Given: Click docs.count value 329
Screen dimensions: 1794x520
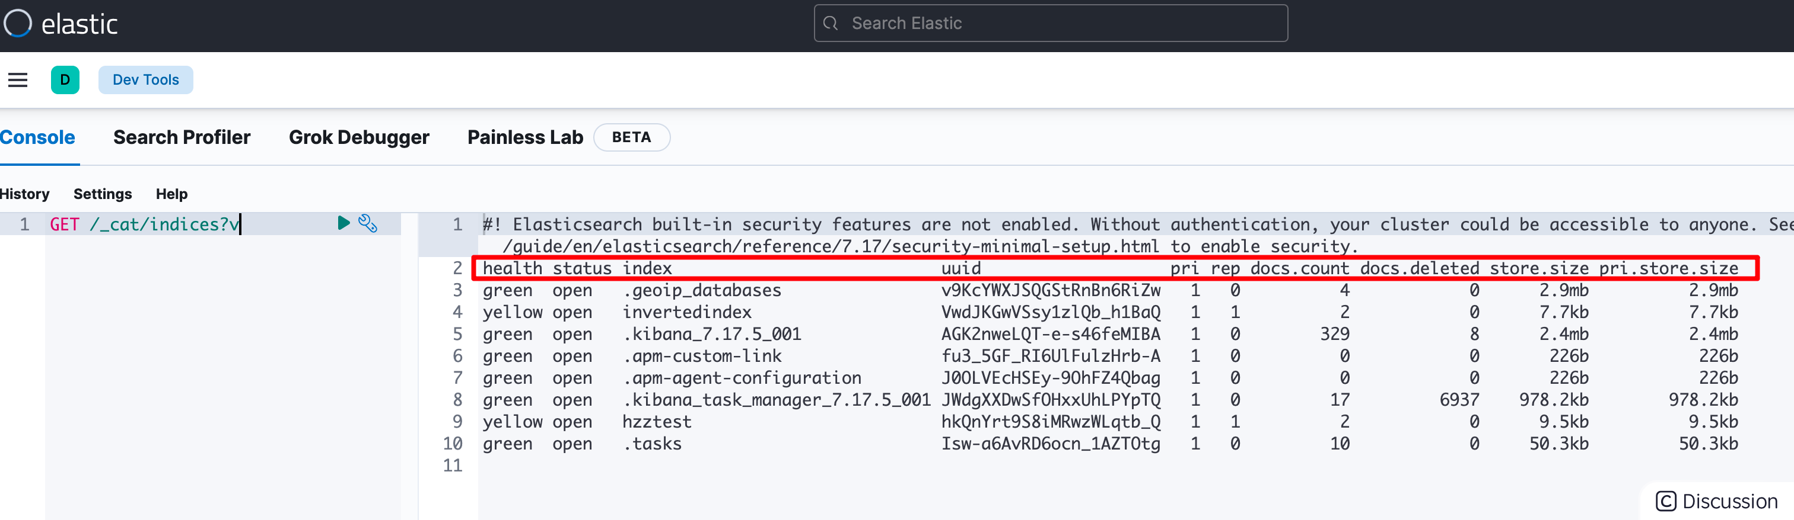Looking at the screenshot, I should tap(1334, 335).
